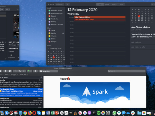Open Photos app in the Dock
The image size is (155, 116).
pos(103,113)
